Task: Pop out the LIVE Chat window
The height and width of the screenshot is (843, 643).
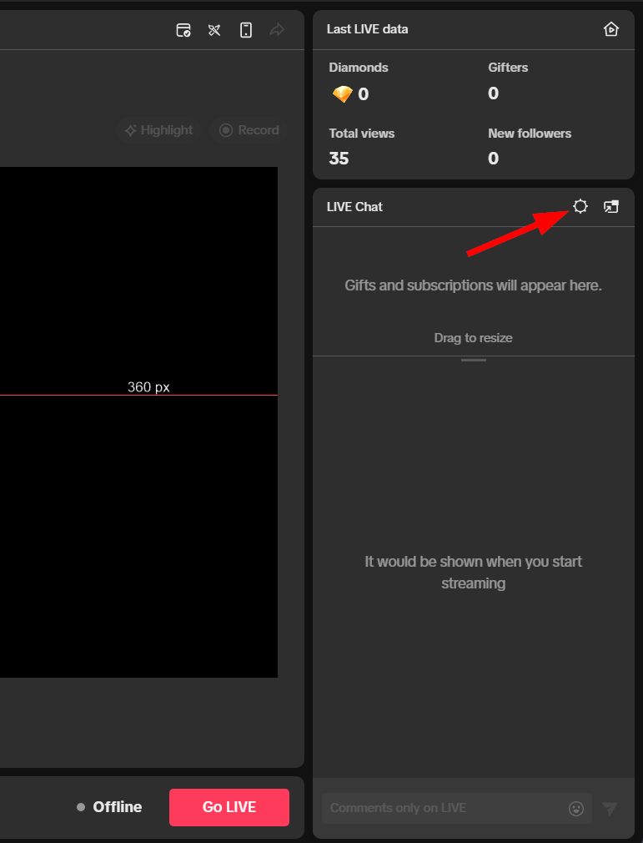Action: point(611,206)
